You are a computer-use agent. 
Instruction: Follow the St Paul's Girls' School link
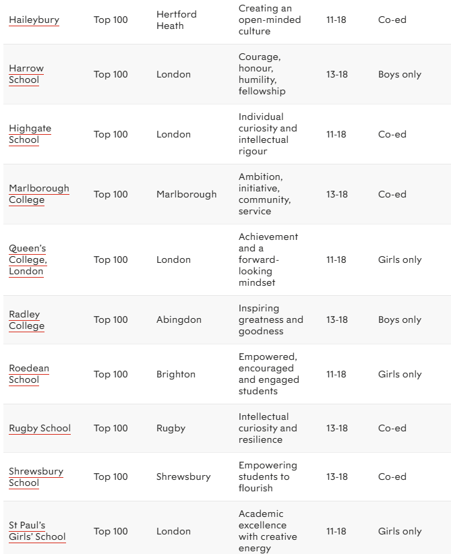click(37, 531)
